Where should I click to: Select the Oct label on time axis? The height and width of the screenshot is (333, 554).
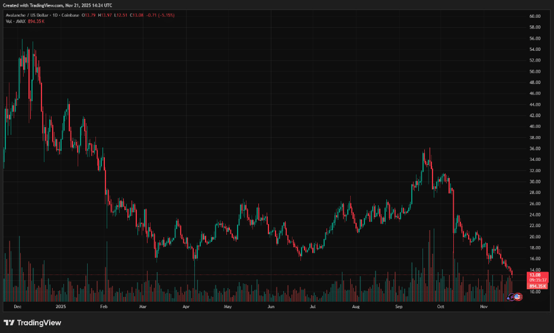tap(441, 307)
